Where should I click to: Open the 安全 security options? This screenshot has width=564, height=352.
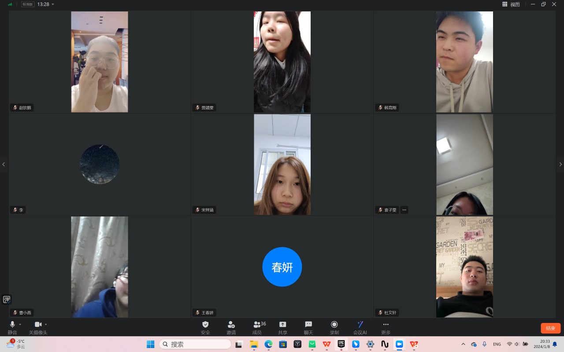click(205, 327)
